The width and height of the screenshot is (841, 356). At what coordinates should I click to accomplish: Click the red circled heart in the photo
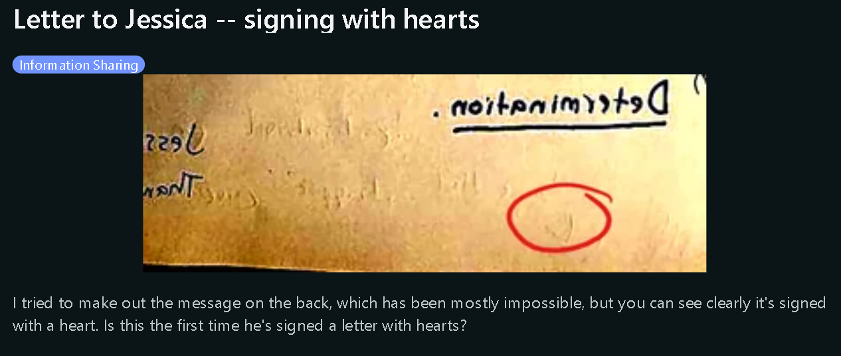559,218
